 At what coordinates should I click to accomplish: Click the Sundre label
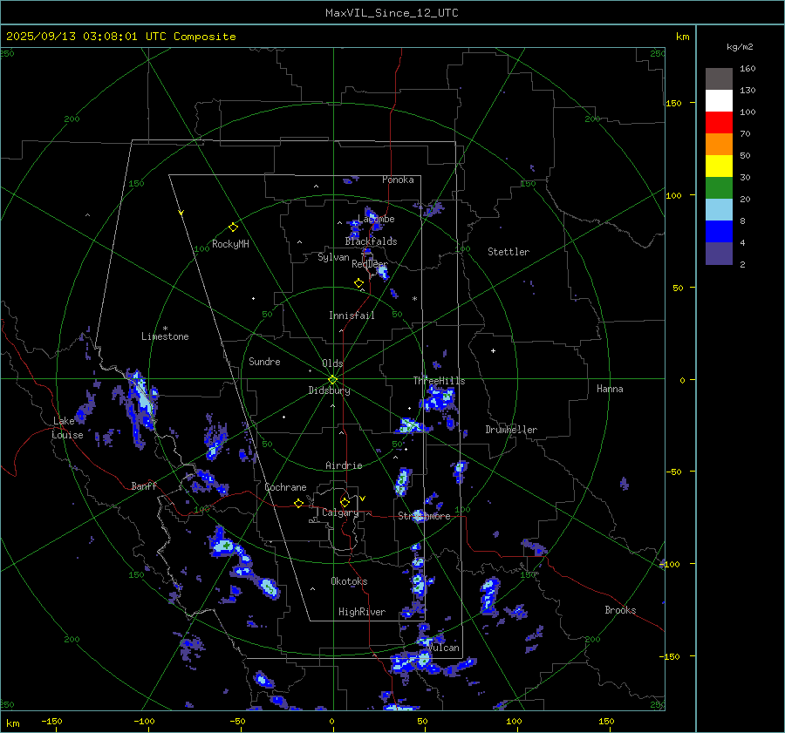(264, 361)
